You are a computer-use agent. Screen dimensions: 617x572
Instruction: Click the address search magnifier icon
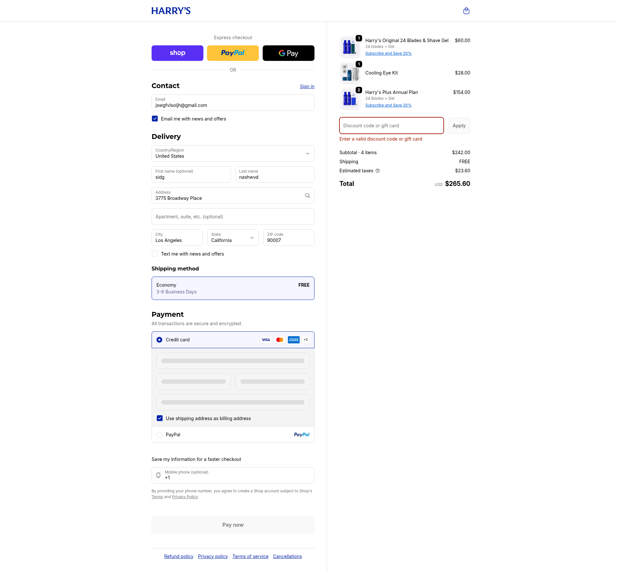[x=307, y=196]
